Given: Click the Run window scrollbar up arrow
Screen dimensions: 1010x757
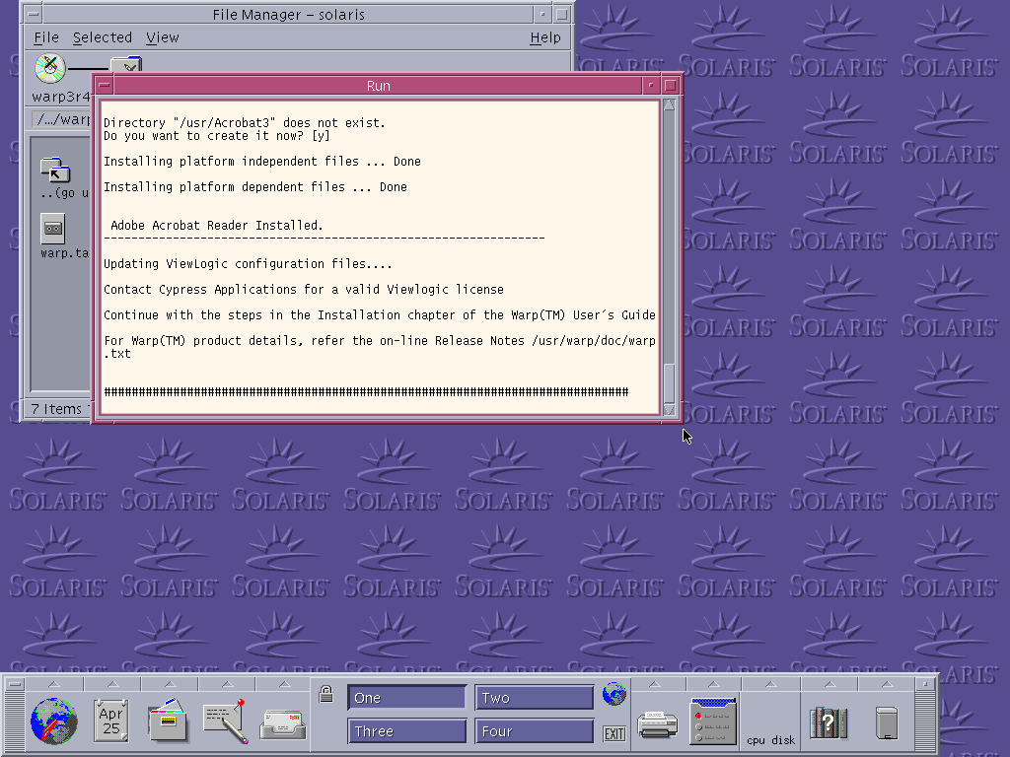Looking at the screenshot, I should pos(670,104).
